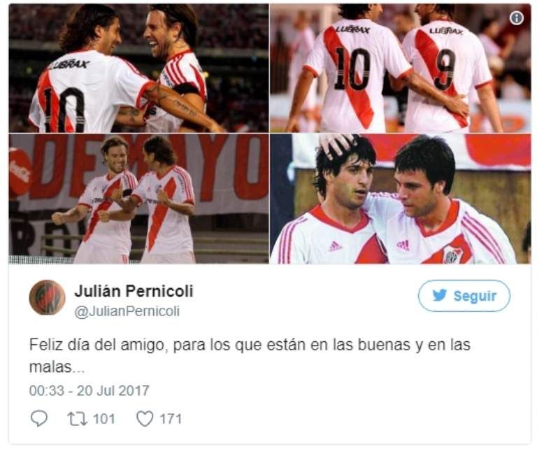
Task: Click the word 'malas...' in the tweet
Action: coord(57,366)
